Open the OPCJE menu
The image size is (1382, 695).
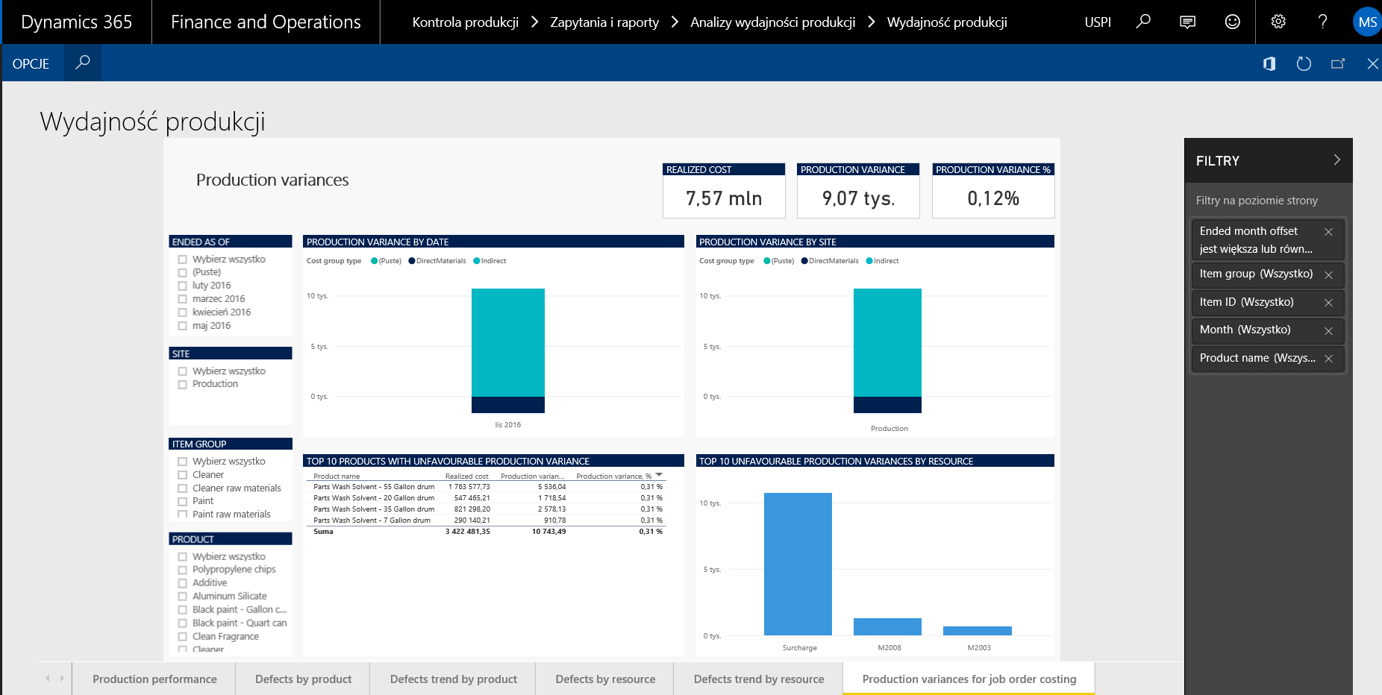click(31, 63)
